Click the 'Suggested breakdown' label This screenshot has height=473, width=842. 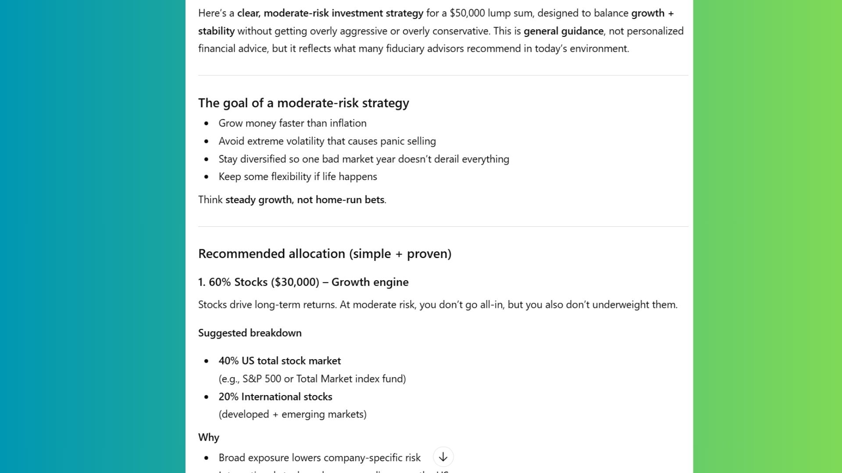point(250,333)
